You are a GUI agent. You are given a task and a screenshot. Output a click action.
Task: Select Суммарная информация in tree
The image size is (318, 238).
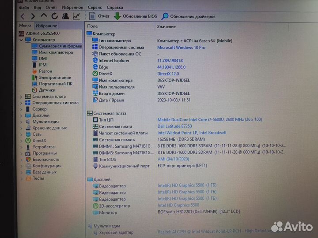[57, 46]
